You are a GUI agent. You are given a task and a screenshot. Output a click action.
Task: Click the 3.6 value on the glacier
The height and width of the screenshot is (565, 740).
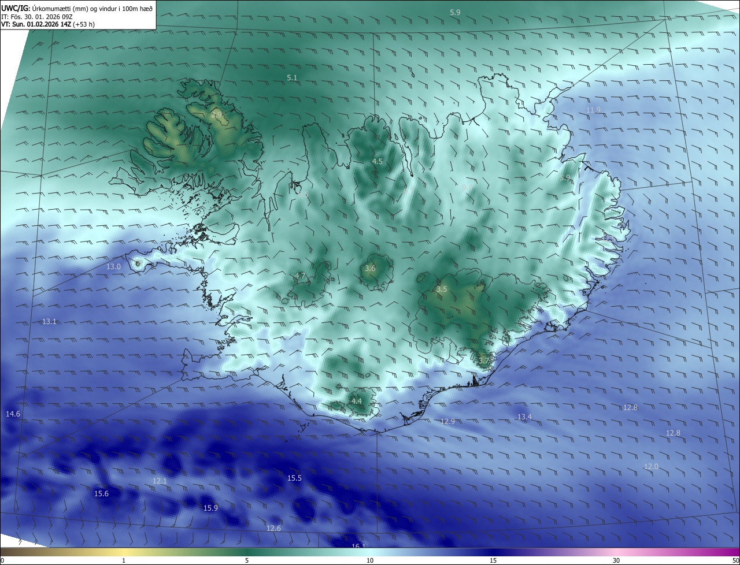click(371, 269)
